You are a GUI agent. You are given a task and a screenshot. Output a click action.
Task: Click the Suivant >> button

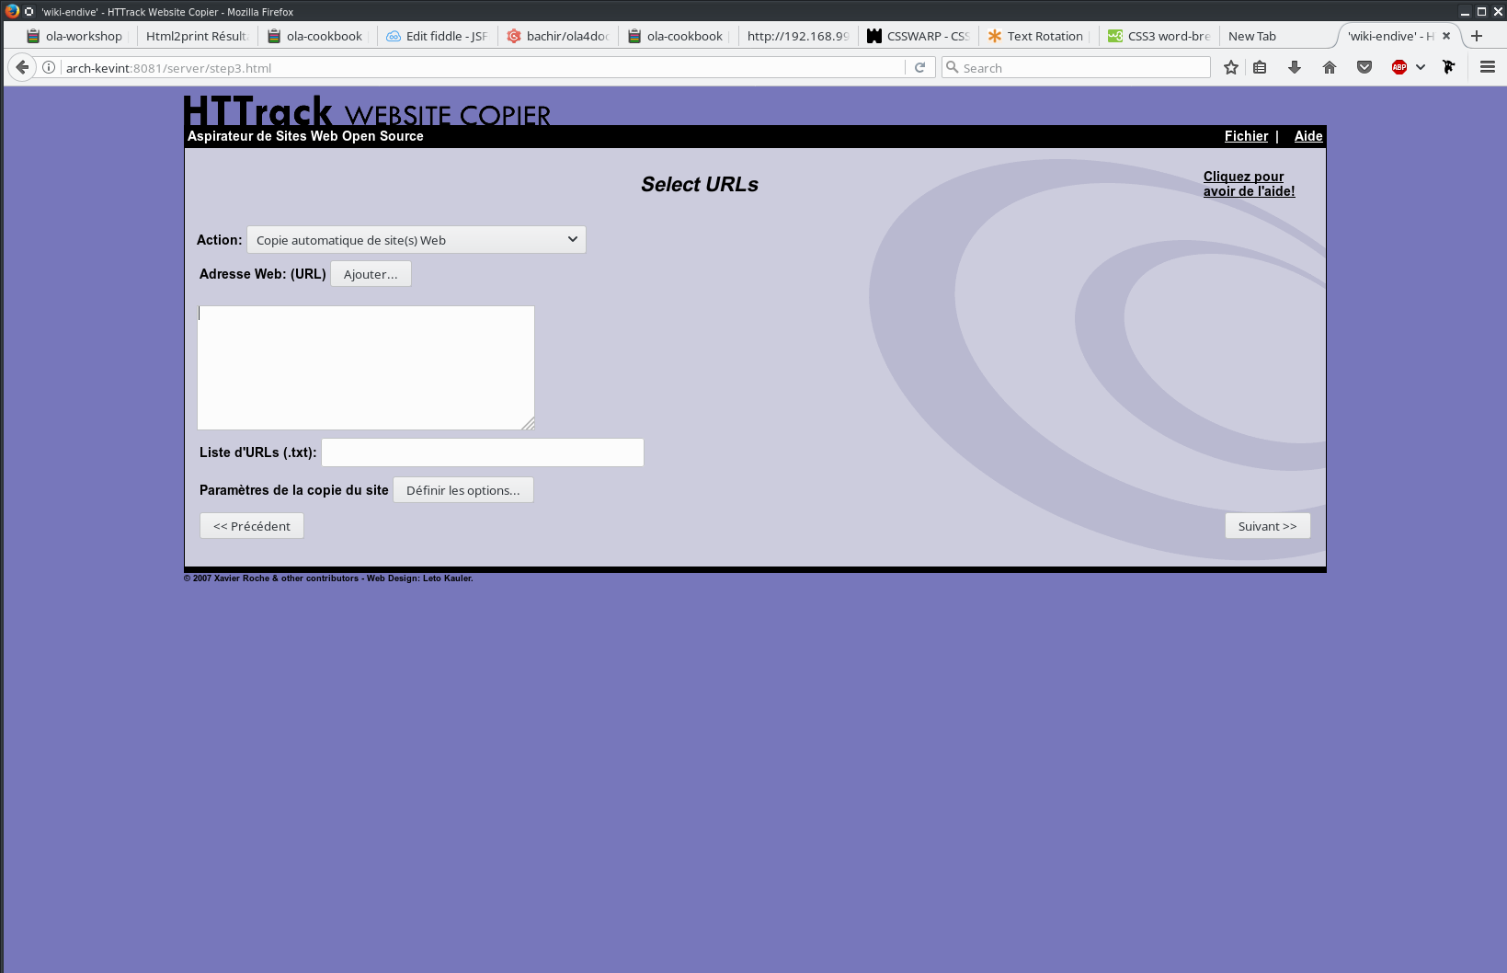pyautogui.click(x=1267, y=526)
